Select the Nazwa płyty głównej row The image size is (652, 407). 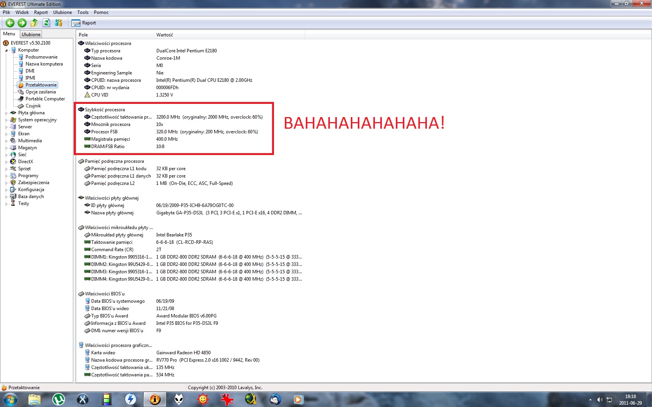[x=190, y=213]
